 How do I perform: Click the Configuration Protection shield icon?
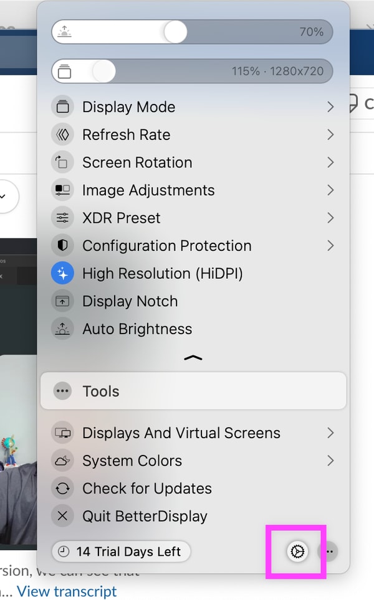click(62, 246)
